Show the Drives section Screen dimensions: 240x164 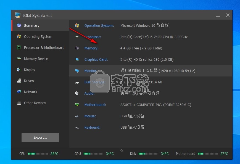click(41, 81)
